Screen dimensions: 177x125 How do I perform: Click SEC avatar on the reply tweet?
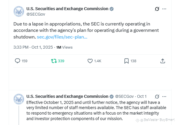(19, 99)
